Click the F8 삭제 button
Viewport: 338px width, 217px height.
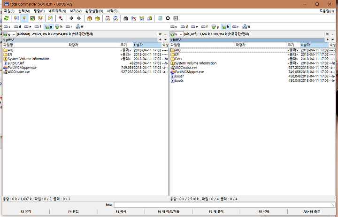point(264,212)
